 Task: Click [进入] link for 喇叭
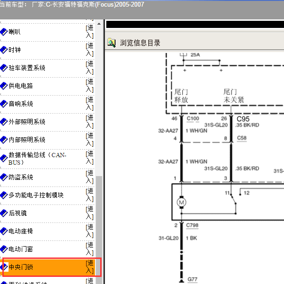[90, 32]
